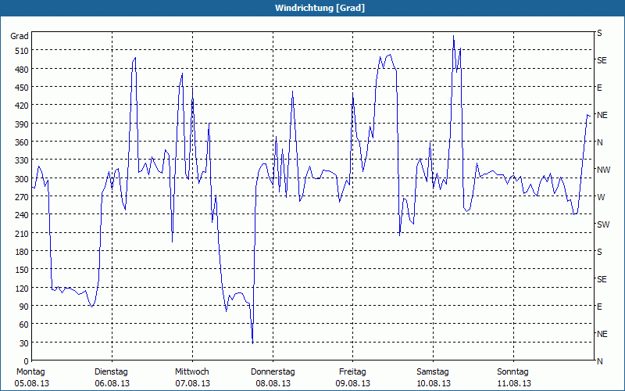Select the 'W' compass label on right axis
Viewport: 625px width, 391px height.
(601, 197)
